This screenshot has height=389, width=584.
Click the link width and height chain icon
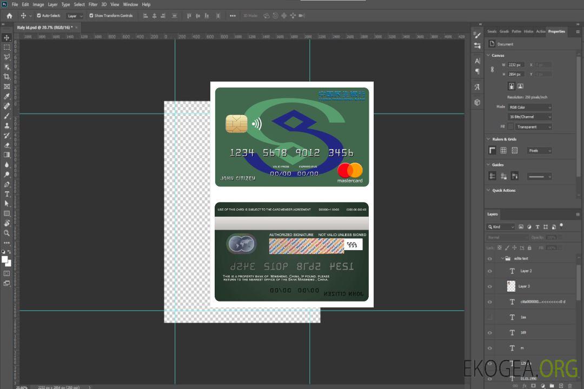point(493,70)
